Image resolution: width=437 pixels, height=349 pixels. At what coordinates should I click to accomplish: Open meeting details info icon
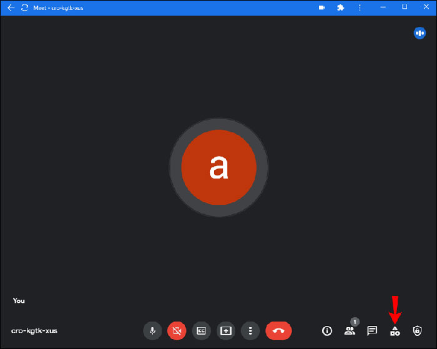pyautogui.click(x=327, y=331)
